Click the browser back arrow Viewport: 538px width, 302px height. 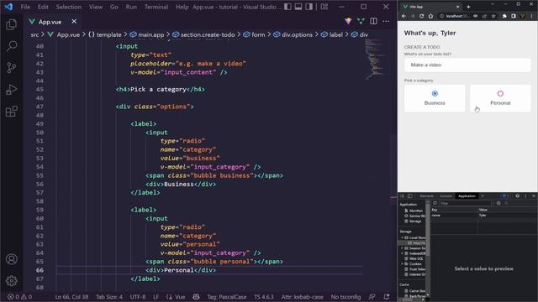[x=403, y=16]
